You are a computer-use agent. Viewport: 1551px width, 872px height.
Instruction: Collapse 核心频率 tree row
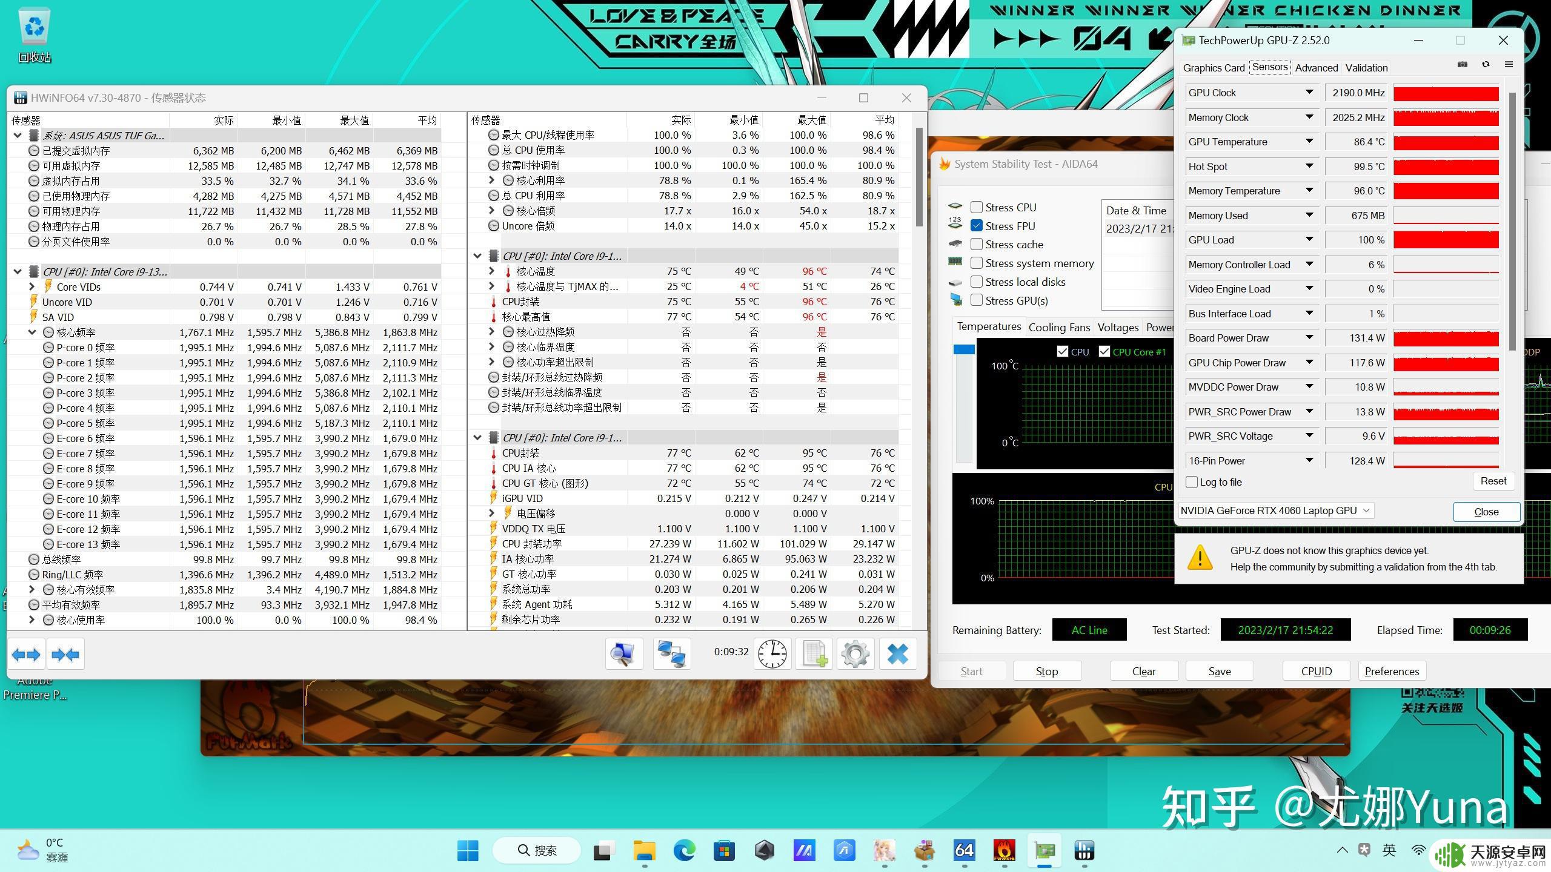tap(32, 332)
